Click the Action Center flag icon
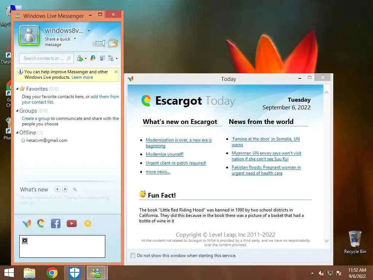 [338, 273]
